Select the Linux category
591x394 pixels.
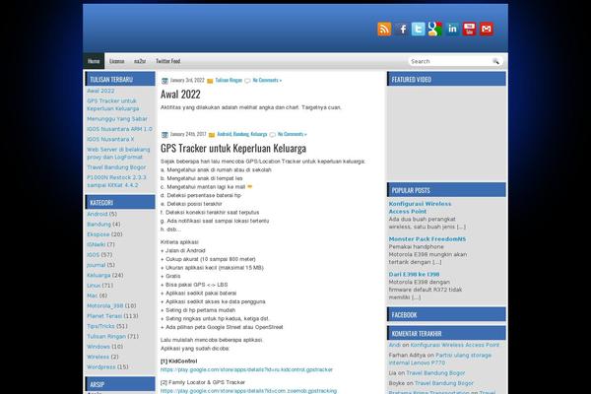(94, 286)
